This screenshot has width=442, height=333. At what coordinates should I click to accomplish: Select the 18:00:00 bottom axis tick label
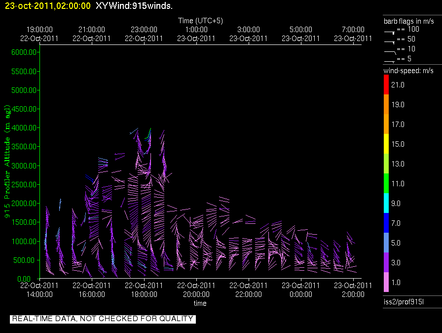pyautogui.click(x=144, y=294)
